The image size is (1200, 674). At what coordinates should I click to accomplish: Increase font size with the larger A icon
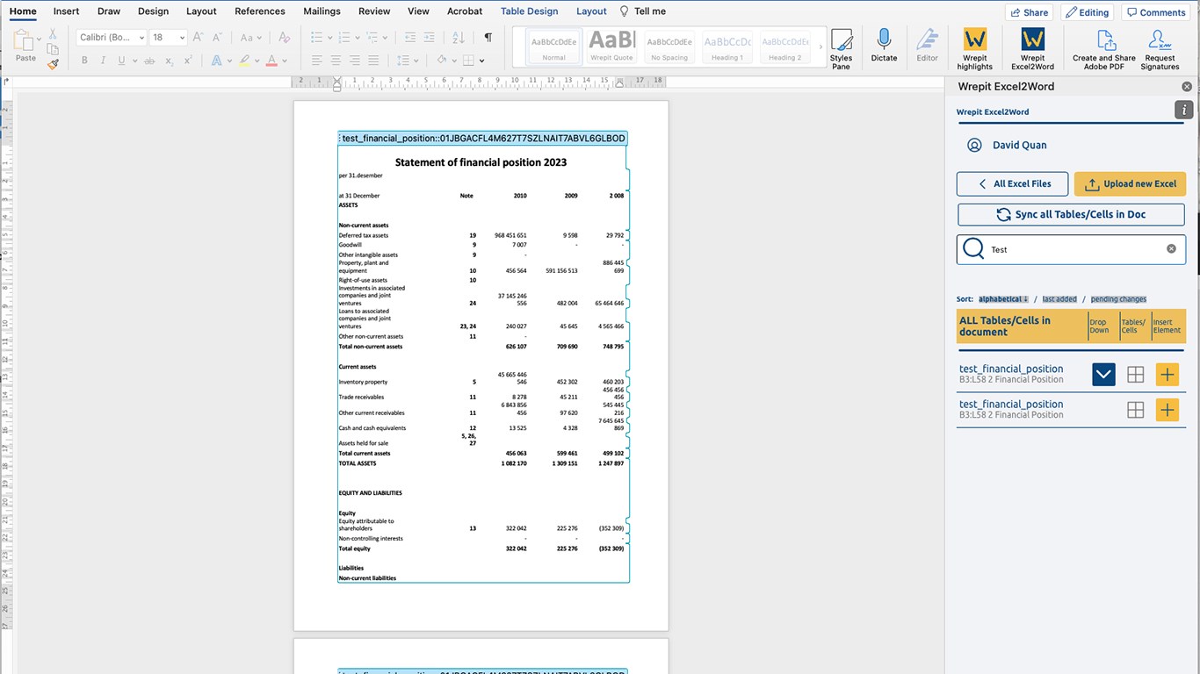(x=198, y=37)
